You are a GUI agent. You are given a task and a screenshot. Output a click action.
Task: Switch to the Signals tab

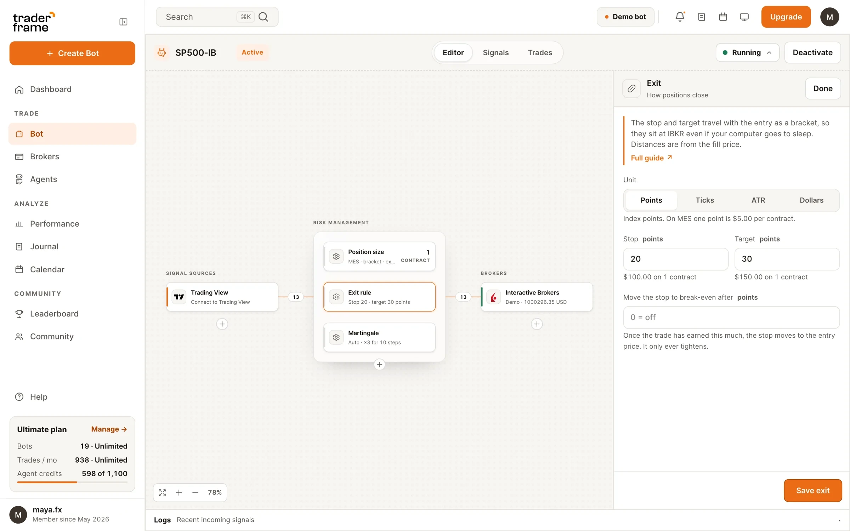click(495, 53)
